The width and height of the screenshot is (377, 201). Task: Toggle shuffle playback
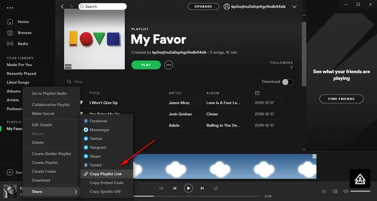161,188
